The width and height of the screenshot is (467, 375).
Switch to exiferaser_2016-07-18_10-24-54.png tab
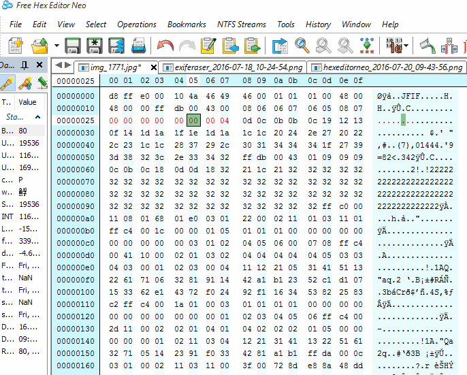[x=232, y=67]
